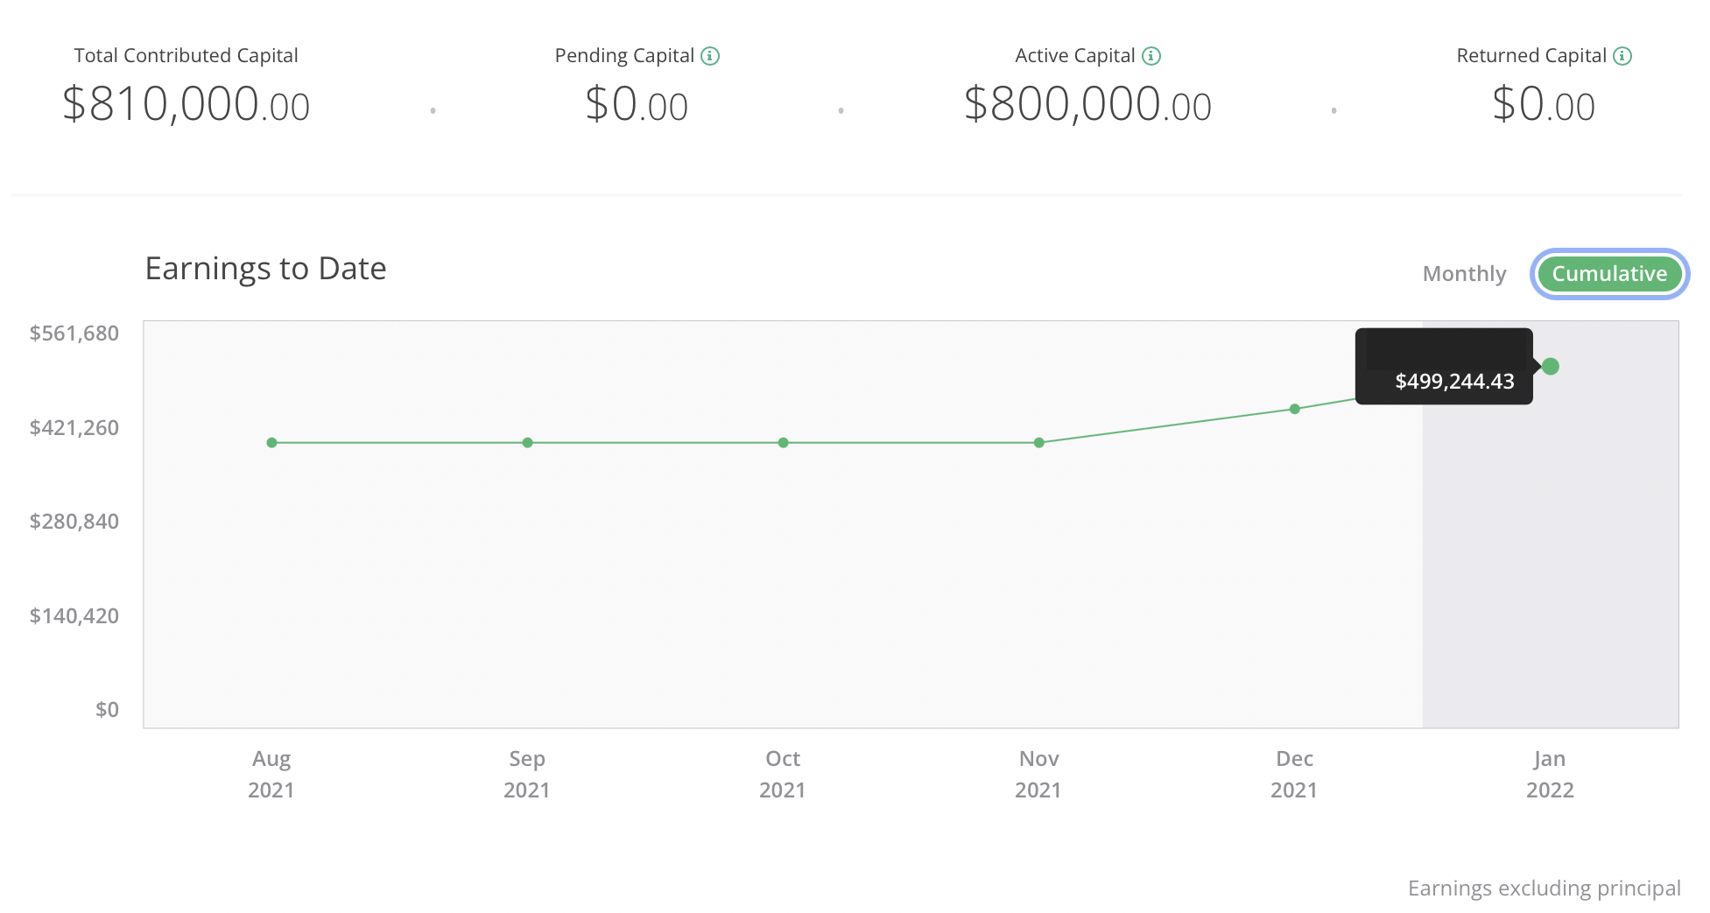Click the Pending Capital info icon

709,55
